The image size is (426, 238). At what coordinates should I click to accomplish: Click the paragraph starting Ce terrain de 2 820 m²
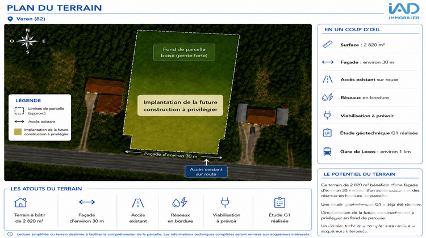coord(370,190)
